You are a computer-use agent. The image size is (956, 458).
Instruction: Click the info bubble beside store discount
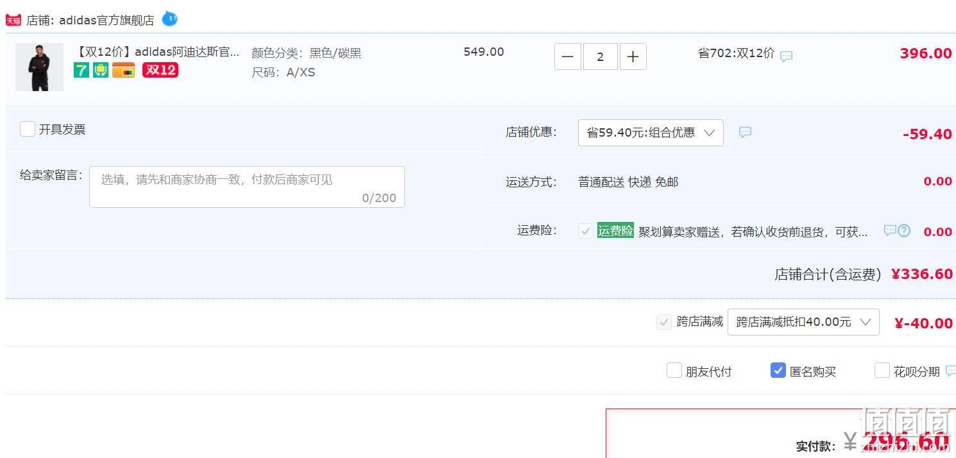tap(745, 132)
